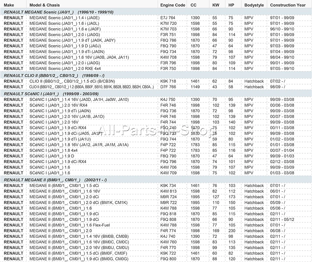312x262 pixels.
Task: Select row MEGANE II 1.6 16V (BM0C, CM0C)
Action: (156, 242)
